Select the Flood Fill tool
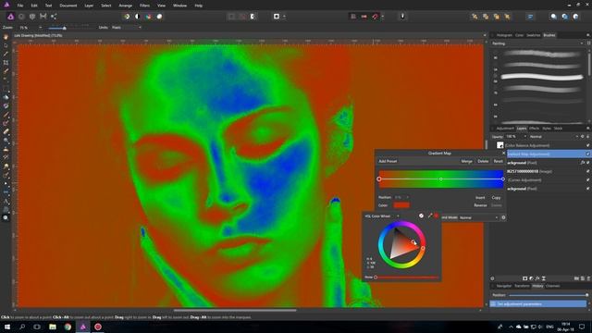 point(6,97)
